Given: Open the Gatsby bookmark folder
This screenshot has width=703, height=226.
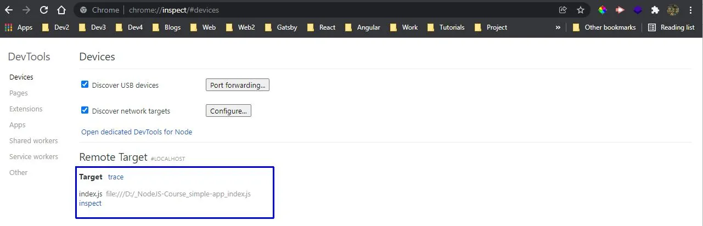Looking at the screenshot, I should [x=280, y=27].
